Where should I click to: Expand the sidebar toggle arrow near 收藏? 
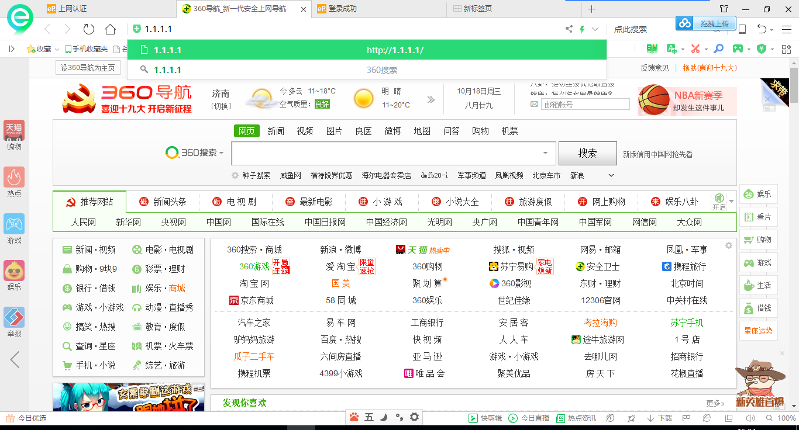pos(12,49)
